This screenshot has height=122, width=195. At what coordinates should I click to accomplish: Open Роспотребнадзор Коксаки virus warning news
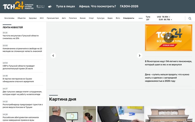pyautogui.click(x=23, y=106)
